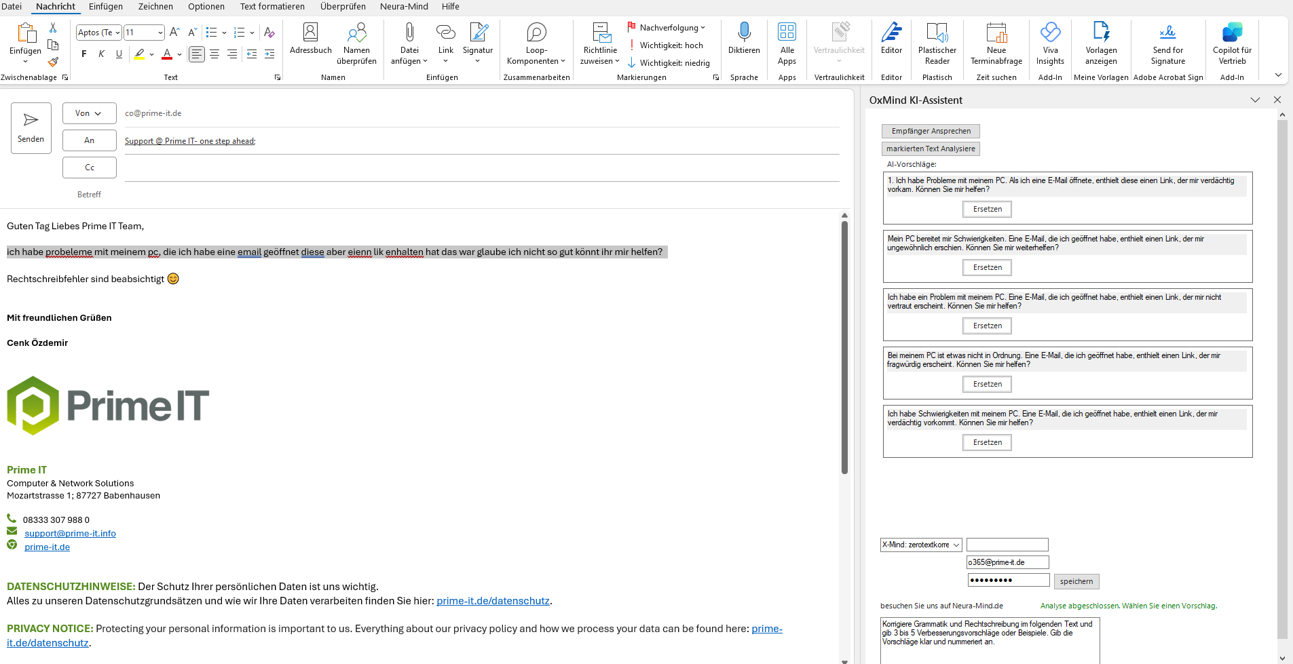The height and width of the screenshot is (664, 1293).
Task: Decrease font size with the smaller A icon
Action: 192,32
